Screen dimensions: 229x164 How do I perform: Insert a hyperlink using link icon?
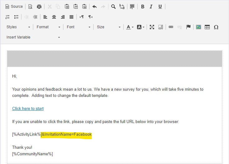coord(171,27)
